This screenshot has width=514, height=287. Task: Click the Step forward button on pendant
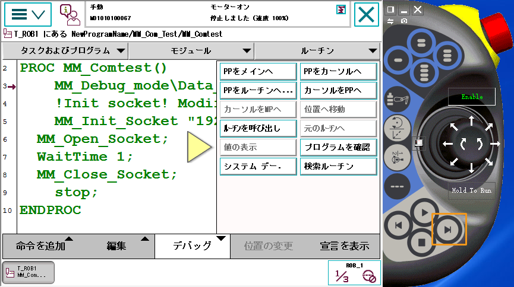[449, 229]
